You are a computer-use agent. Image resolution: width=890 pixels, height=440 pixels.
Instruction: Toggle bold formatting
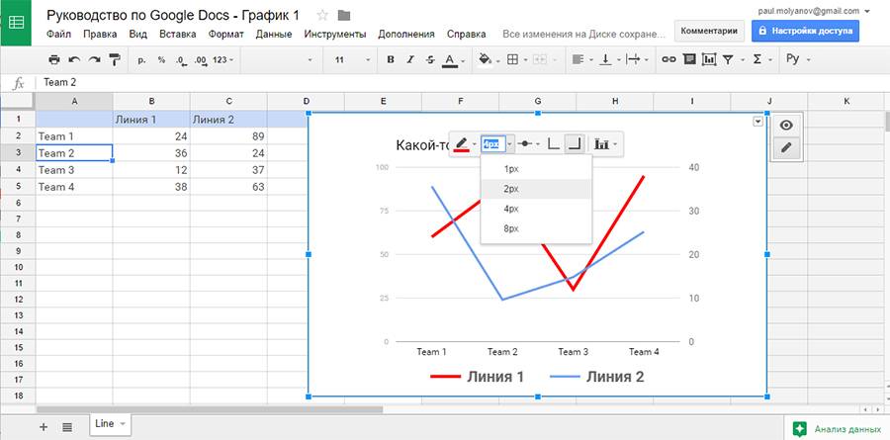(390, 59)
